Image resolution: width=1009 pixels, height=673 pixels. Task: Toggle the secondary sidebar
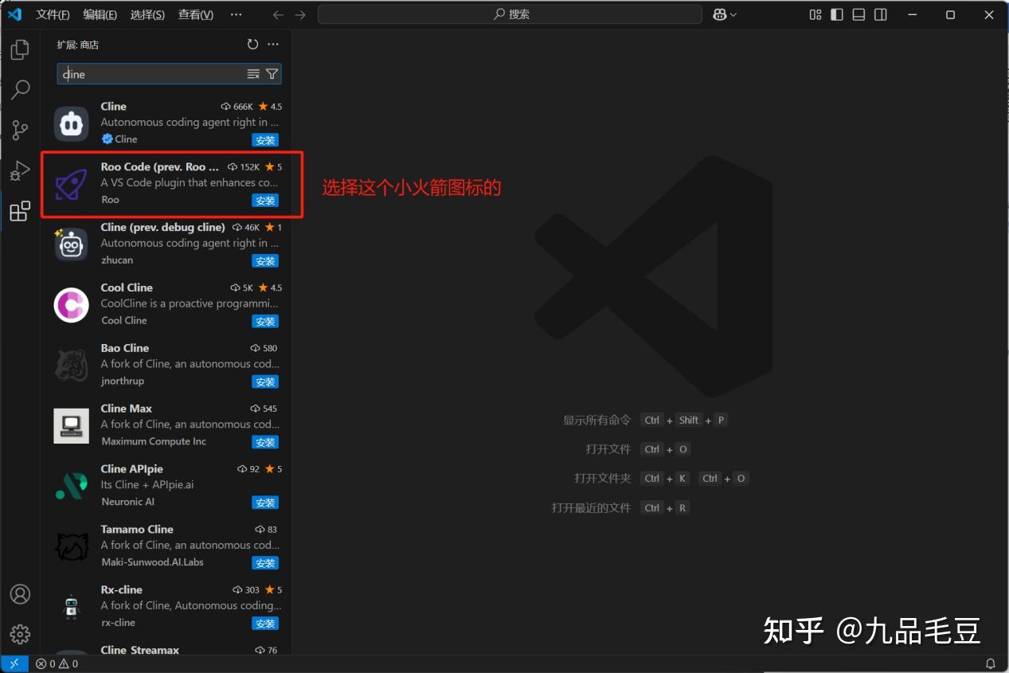pyautogui.click(x=880, y=14)
